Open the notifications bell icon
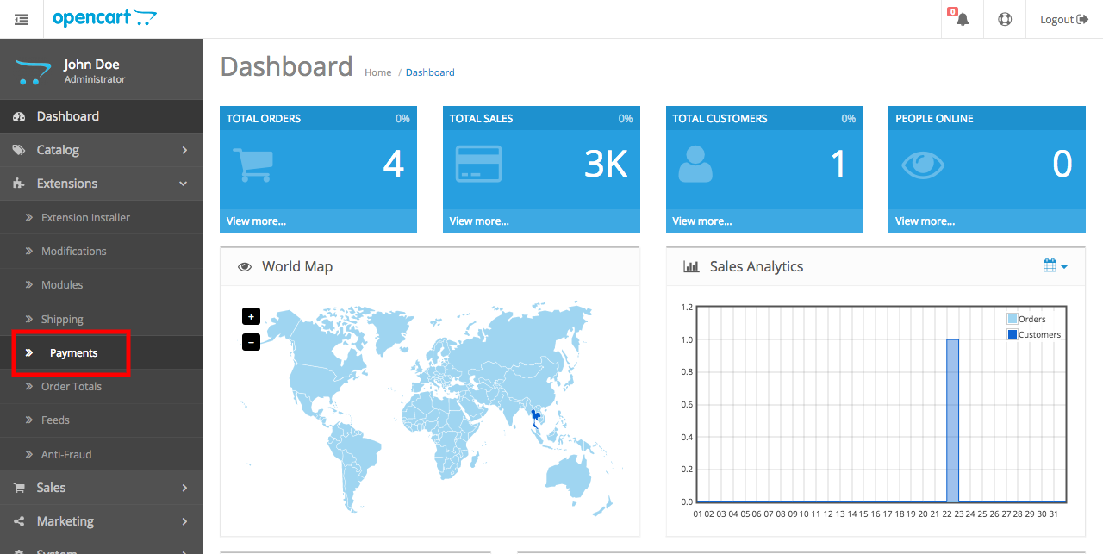 (963, 19)
